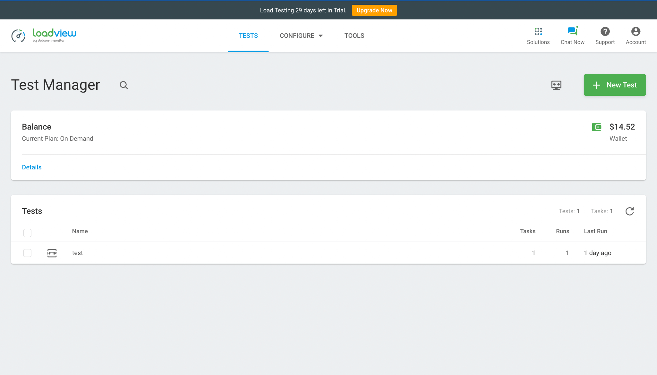Expand the HTTP test type selector

click(51, 253)
